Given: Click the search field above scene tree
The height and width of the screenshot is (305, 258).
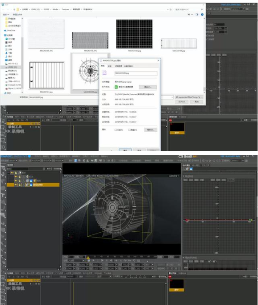Looking at the screenshot, I should click(20, 169).
